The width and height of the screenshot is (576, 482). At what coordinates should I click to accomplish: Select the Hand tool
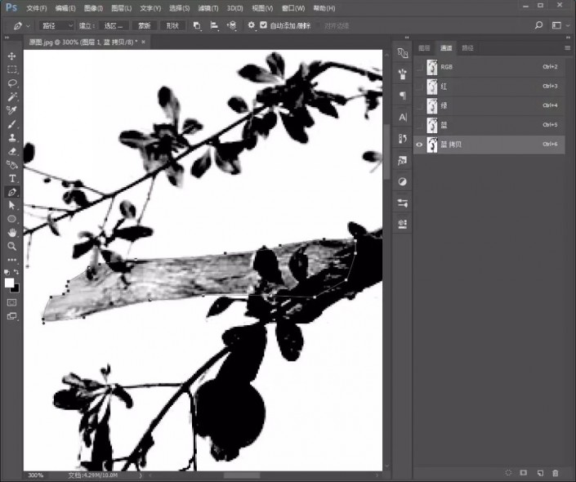click(12, 232)
